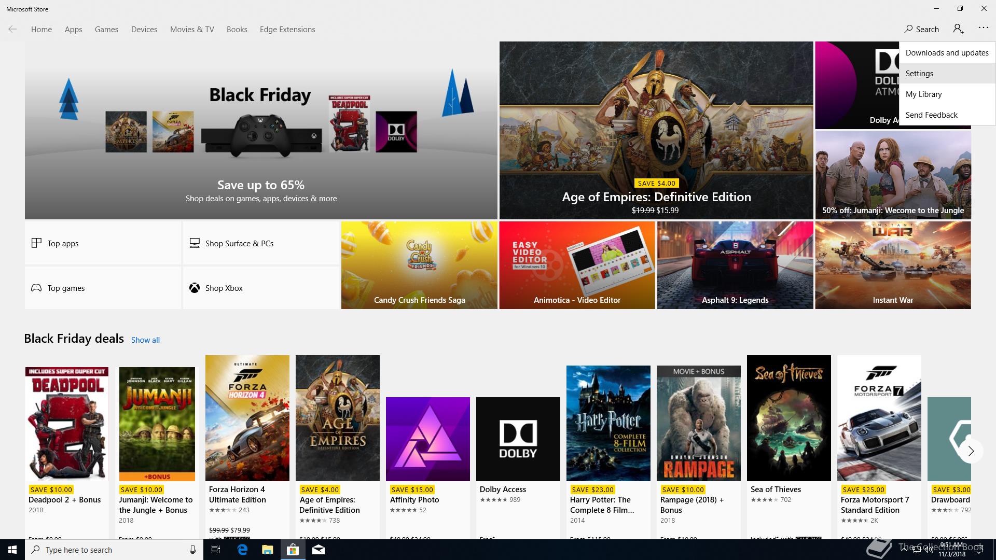Open Age of Empires: Definitive Edition banner
Image resolution: width=996 pixels, height=560 pixels.
pos(656,130)
